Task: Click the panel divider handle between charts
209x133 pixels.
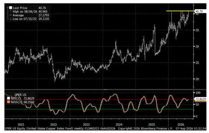Action: [x=105, y=90]
